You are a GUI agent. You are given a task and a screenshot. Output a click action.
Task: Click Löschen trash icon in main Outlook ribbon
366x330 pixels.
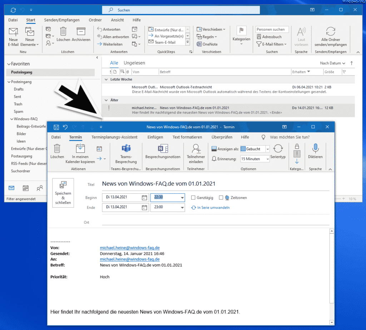click(63, 34)
